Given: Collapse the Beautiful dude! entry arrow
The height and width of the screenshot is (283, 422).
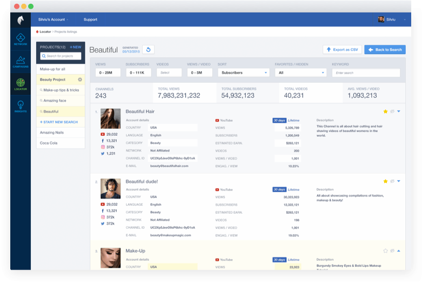Looking at the screenshot, I should [x=399, y=181].
